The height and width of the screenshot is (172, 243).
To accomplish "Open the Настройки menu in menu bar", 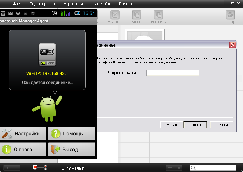I will [102, 4].
